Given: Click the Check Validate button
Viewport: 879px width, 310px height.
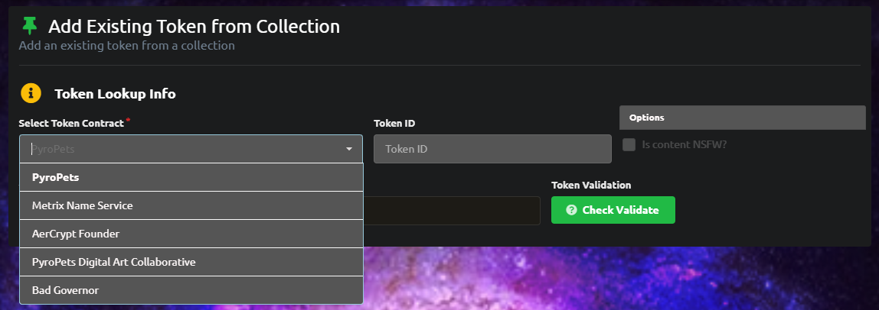Looking at the screenshot, I should pyautogui.click(x=613, y=210).
